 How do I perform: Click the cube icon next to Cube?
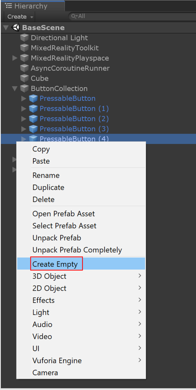pyautogui.click(x=24, y=78)
